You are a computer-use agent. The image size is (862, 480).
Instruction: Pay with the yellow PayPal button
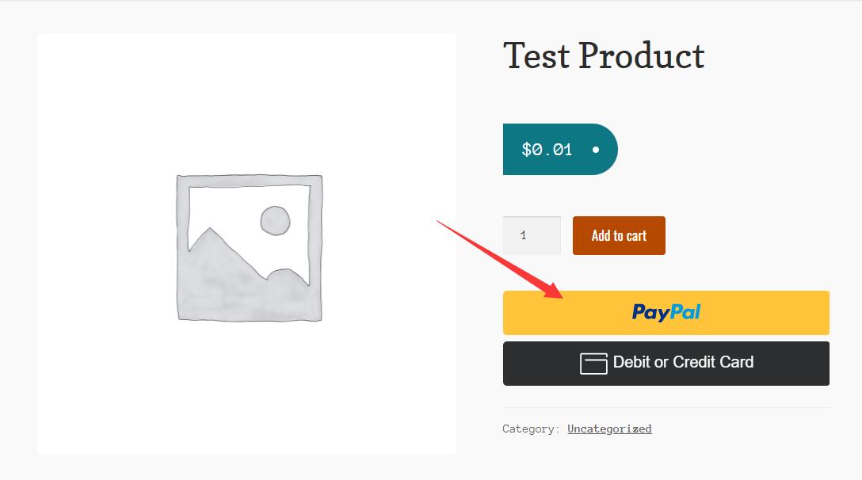666,312
